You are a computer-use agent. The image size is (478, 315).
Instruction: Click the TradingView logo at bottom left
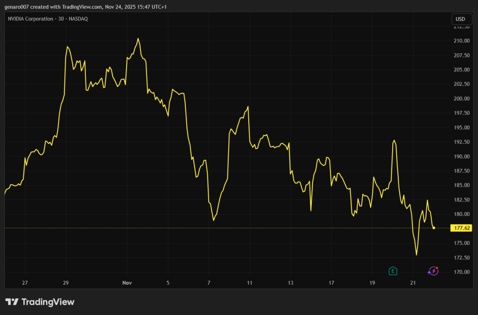coord(40,302)
